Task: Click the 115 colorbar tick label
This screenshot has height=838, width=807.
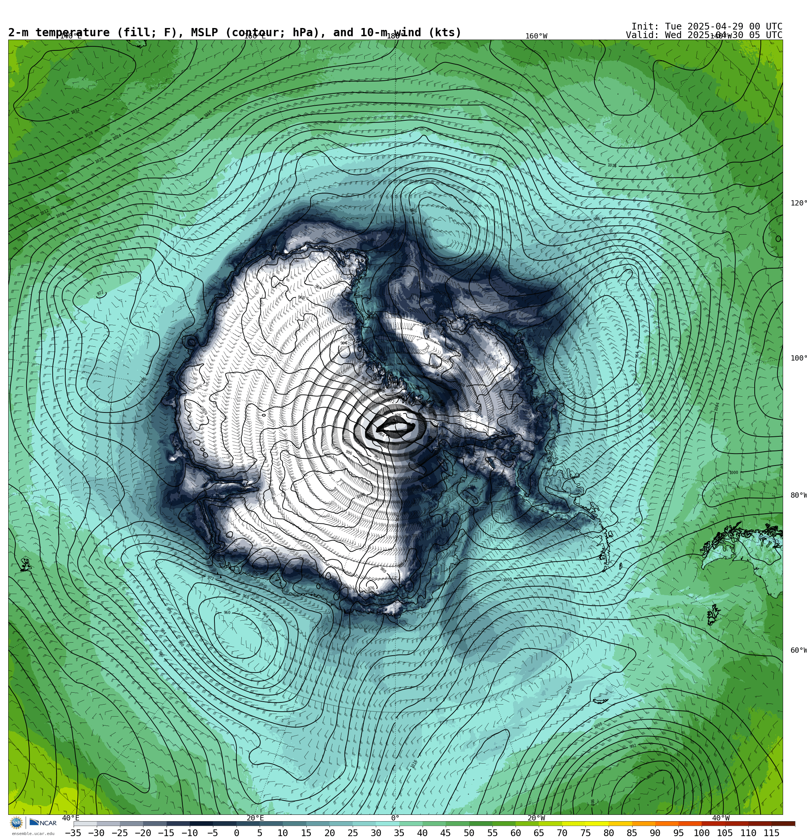Action: point(771,833)
